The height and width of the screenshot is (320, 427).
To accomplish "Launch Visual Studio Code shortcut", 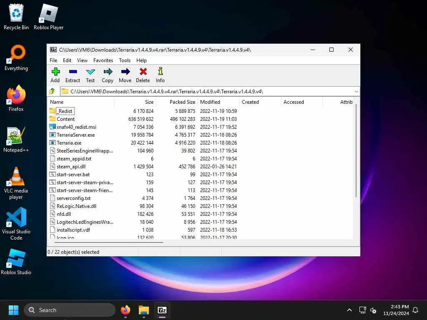I will coord(16,224).
